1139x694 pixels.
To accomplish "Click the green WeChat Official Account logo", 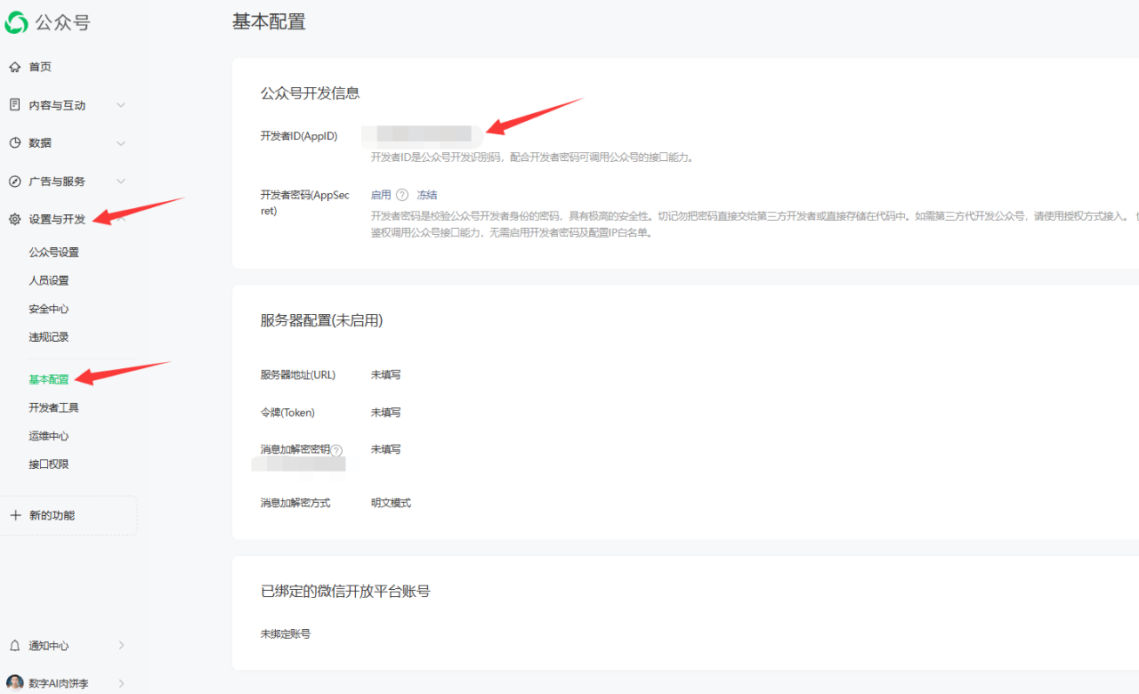I will pyautogui.click(x=16, y=22).
